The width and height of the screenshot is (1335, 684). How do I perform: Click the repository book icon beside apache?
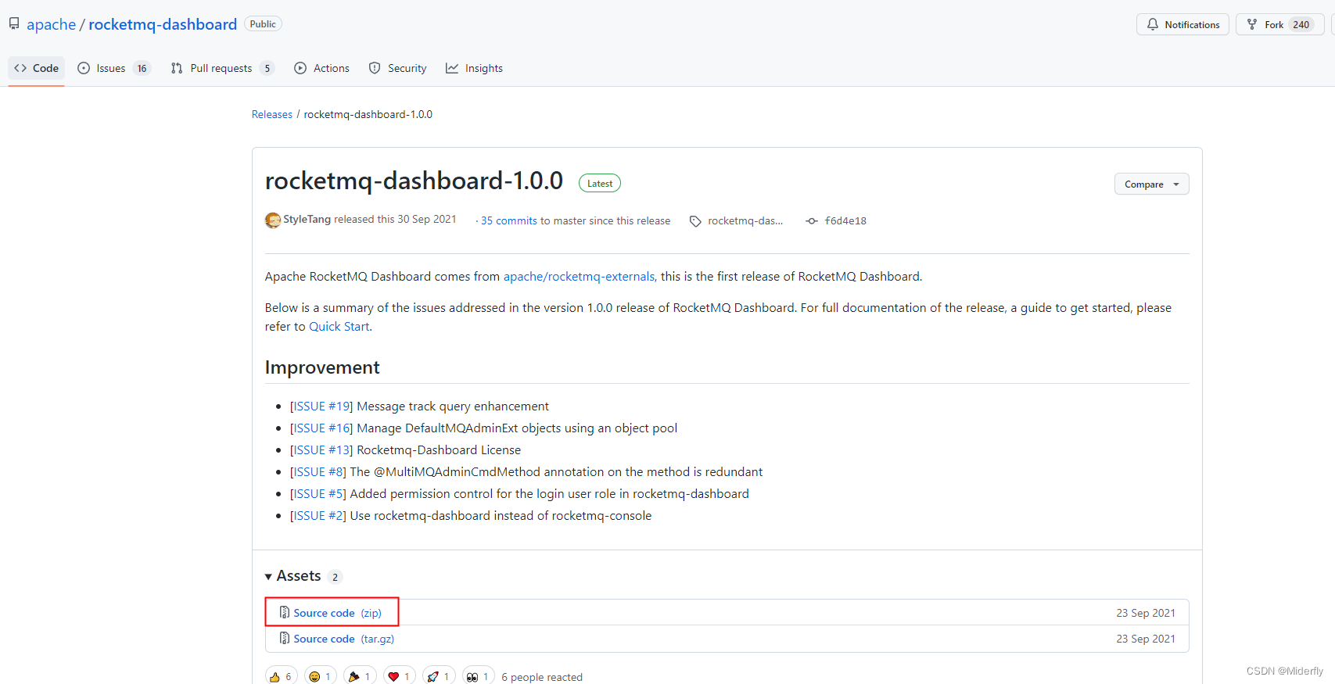point(14,23)
